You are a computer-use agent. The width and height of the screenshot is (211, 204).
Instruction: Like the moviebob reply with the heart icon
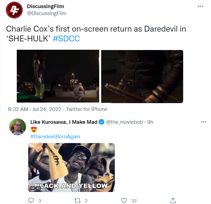[124, 200]
